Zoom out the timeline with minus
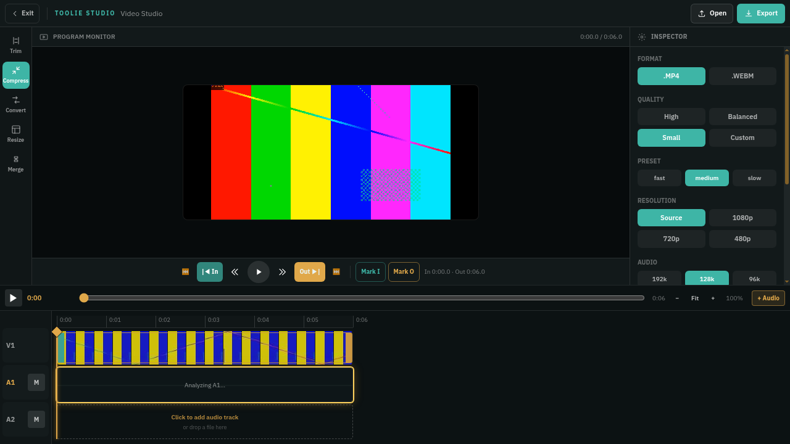 (677, 298)
